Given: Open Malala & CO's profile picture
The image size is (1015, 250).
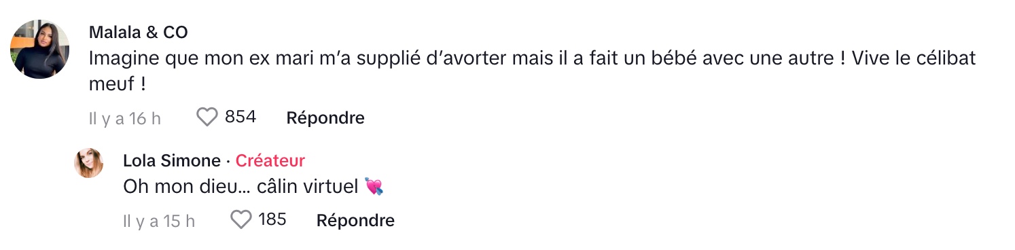Looking at the screenshot, I should (x=40, y=49).
